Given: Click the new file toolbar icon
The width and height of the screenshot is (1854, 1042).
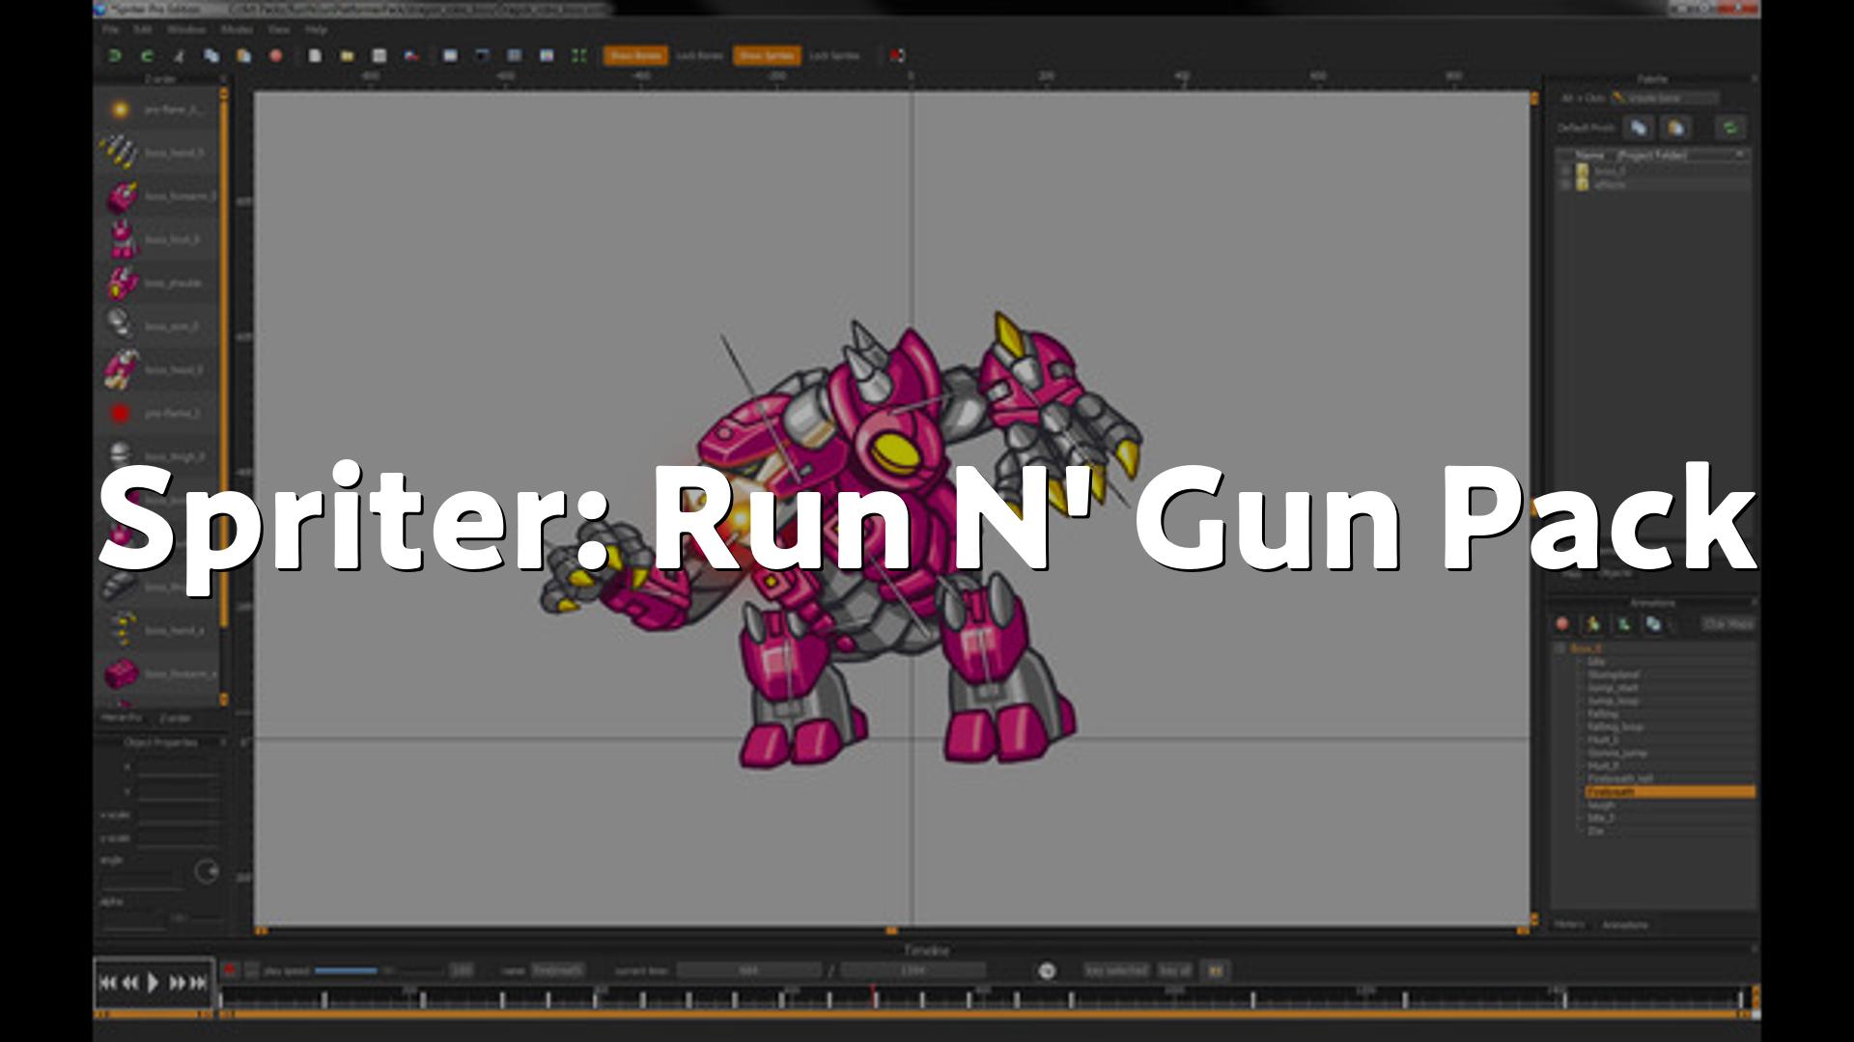Looking at the screenshot, I should 315,56.
